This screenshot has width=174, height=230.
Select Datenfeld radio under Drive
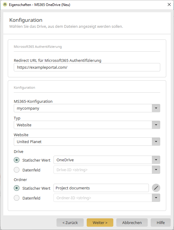point(16,170)
